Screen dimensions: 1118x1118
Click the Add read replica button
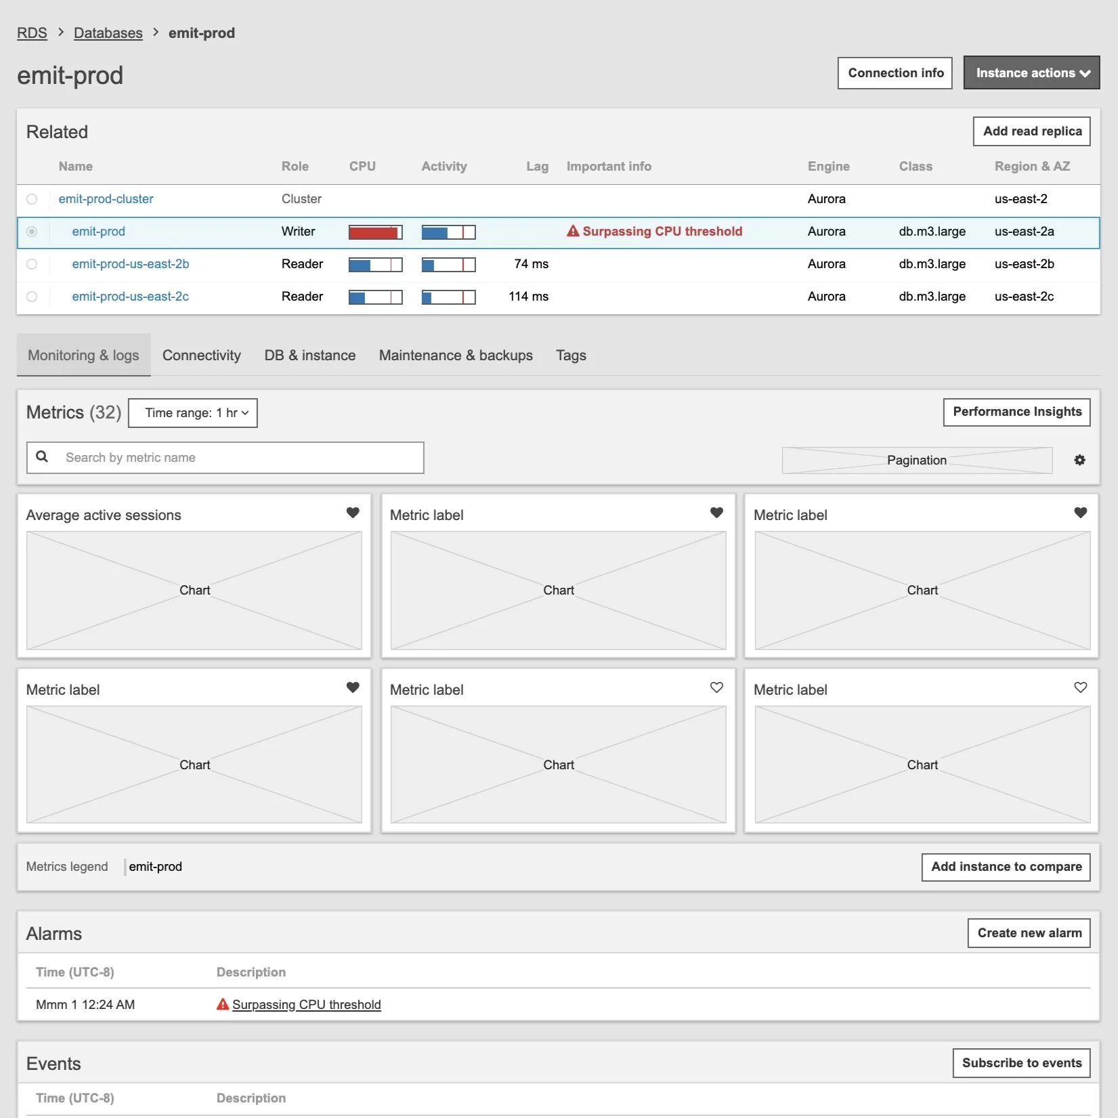pos(1031,131)
